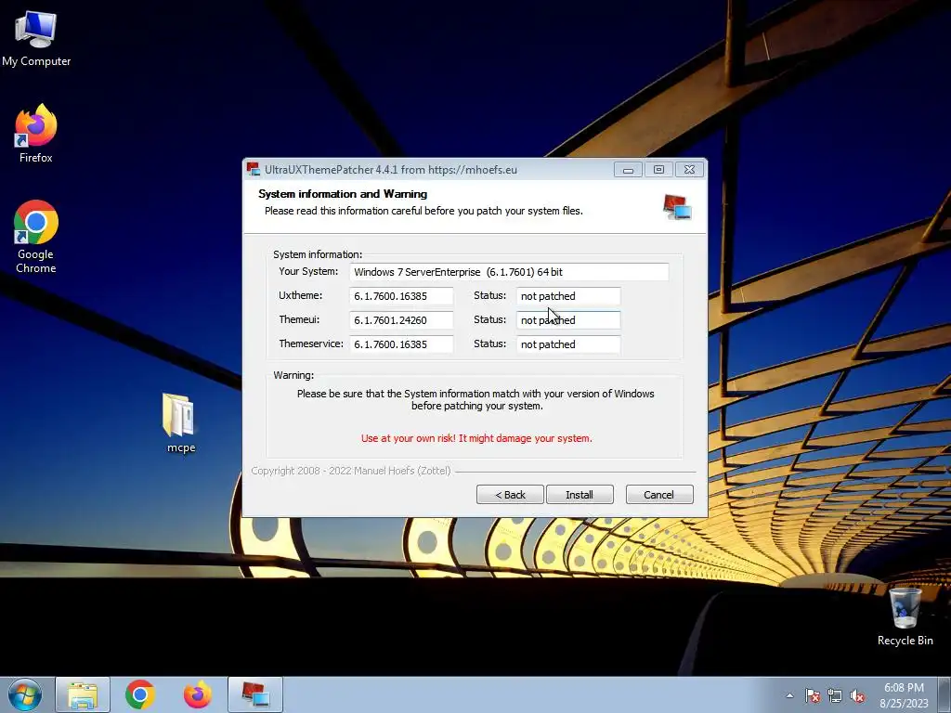Screen dimensions: 951x713
Task: Open the clock showing 6:08 PM
Action: pos(904,695)
